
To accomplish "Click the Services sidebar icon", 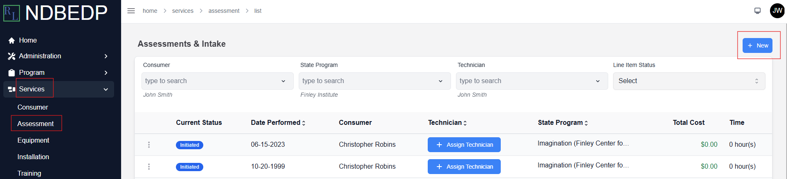I will pyautogui.click(x=12, y=89).
